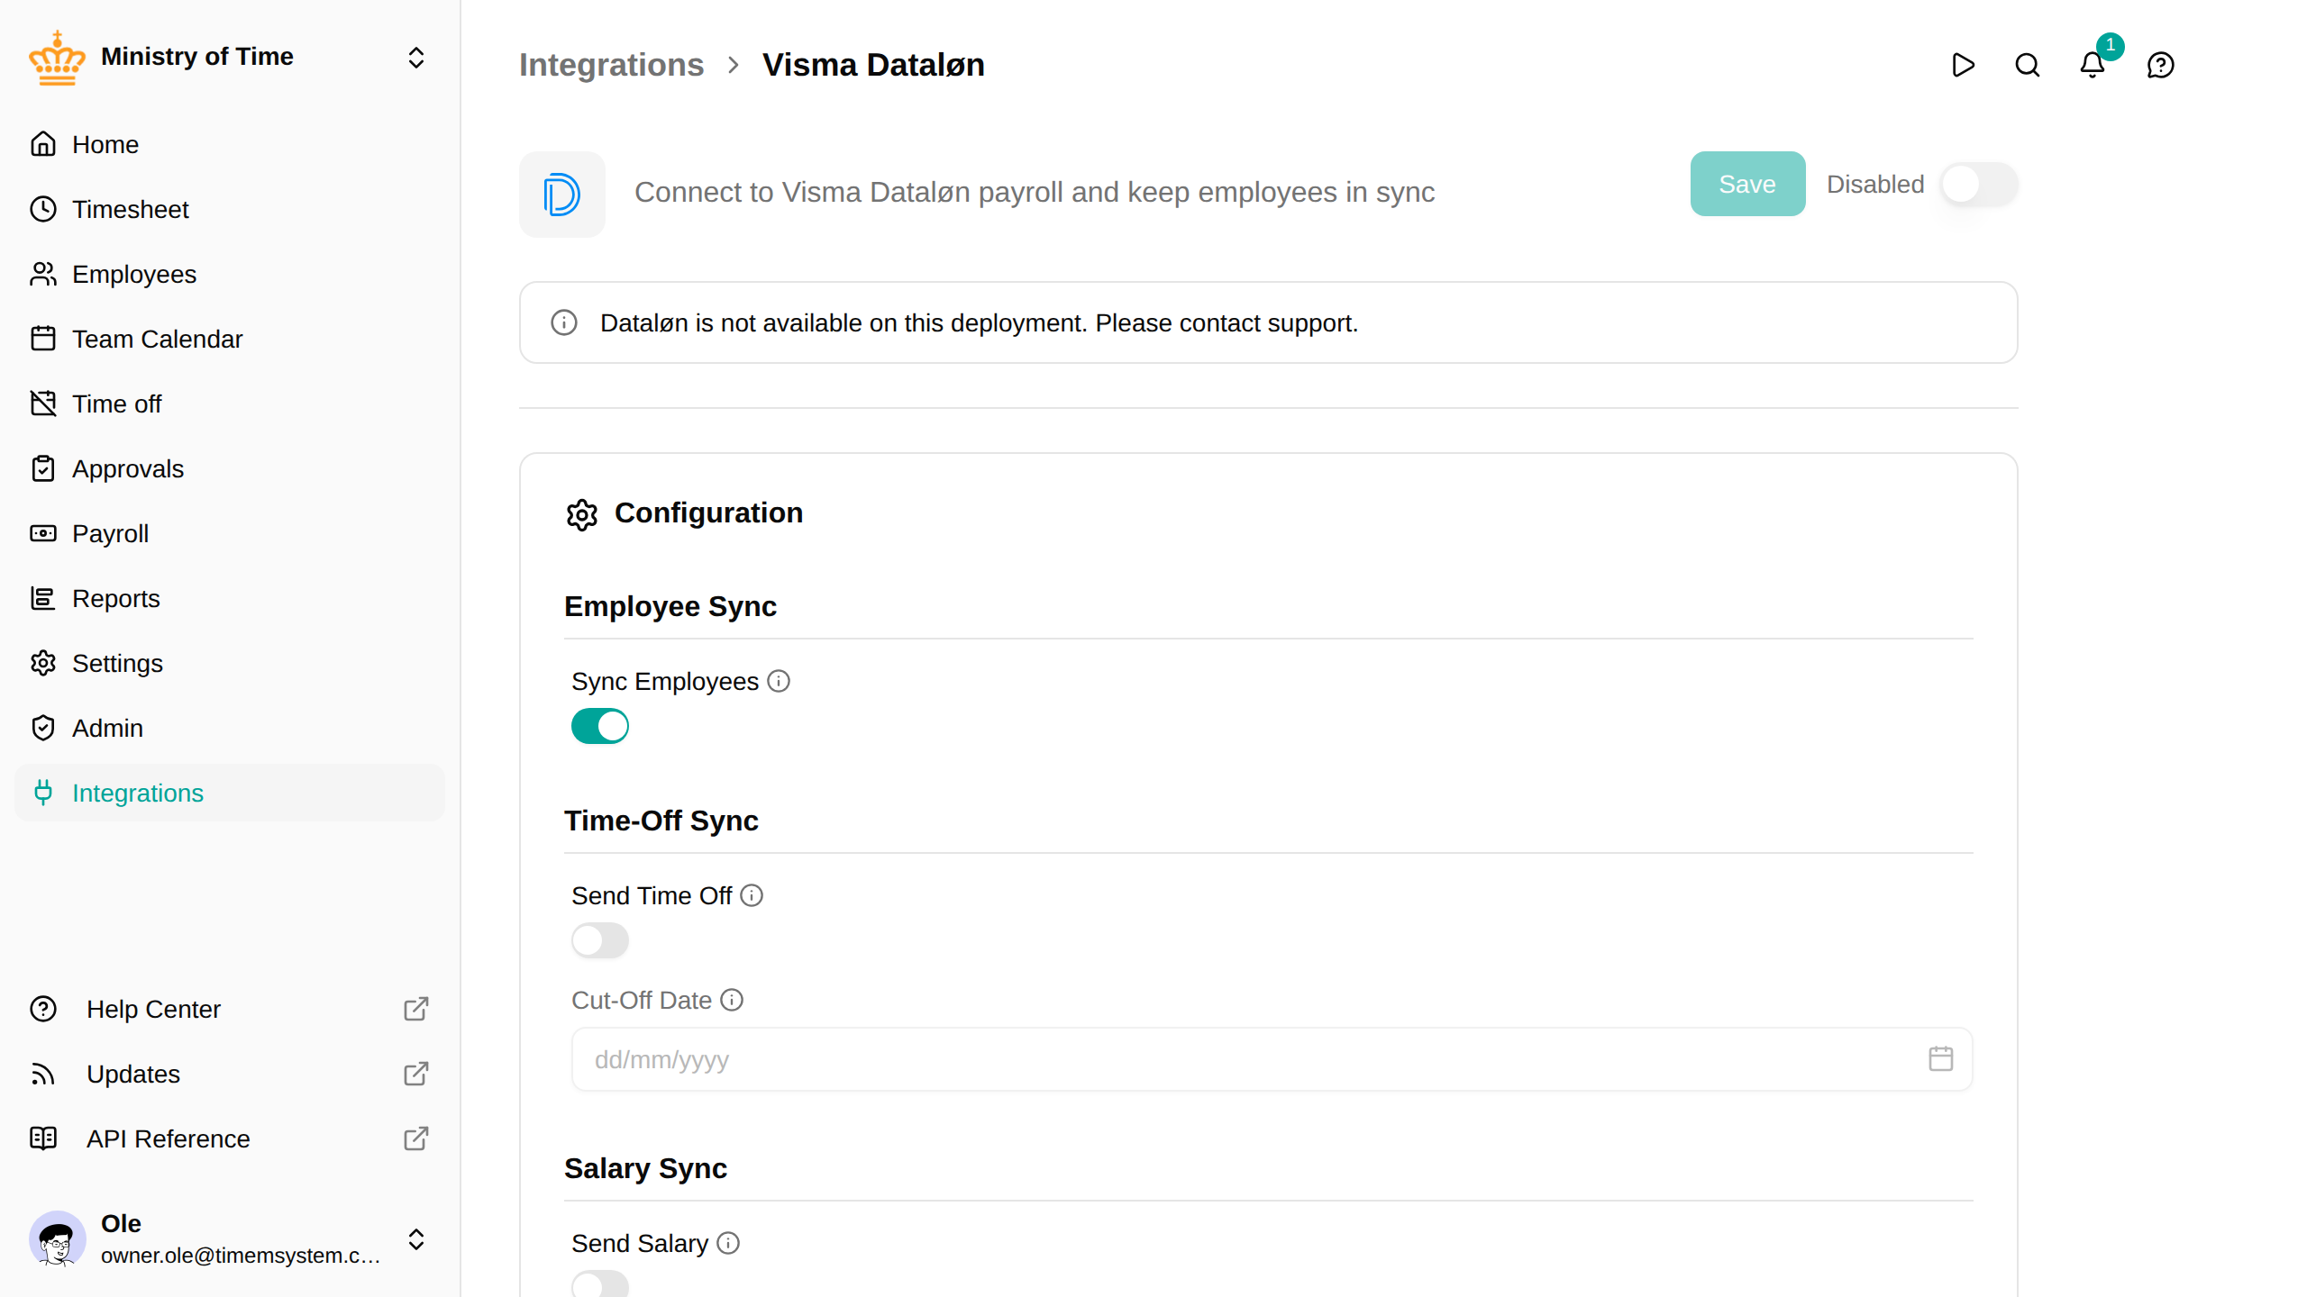
Task: Open Payroll in sidebar
Action: (x=230, y=533)
